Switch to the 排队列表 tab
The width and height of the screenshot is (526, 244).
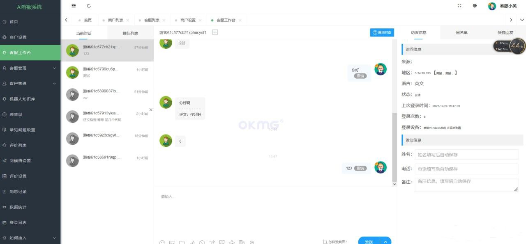[130, 33]
